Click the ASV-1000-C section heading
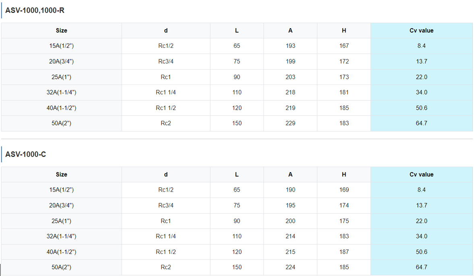Screen dimensions: 474x276 [25, 154]
